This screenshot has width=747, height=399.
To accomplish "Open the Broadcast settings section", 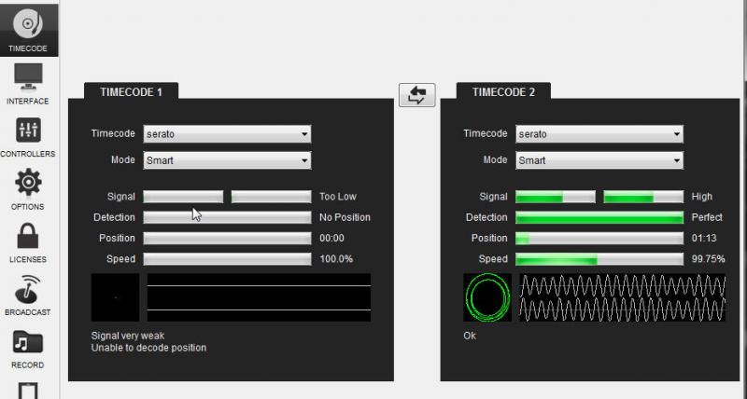I will click(x=28, y=295).
